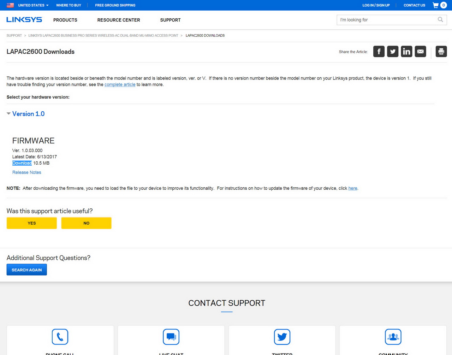The width and height of the screenshot is (452, 355).
Task: Click the 'LAPAC2600 Downloads' page title
Action: click(x=41, y=52)
